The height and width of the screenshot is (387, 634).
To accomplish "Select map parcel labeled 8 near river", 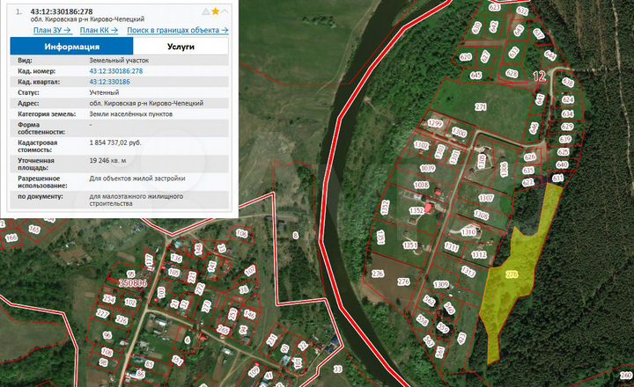I will (295, 235).
